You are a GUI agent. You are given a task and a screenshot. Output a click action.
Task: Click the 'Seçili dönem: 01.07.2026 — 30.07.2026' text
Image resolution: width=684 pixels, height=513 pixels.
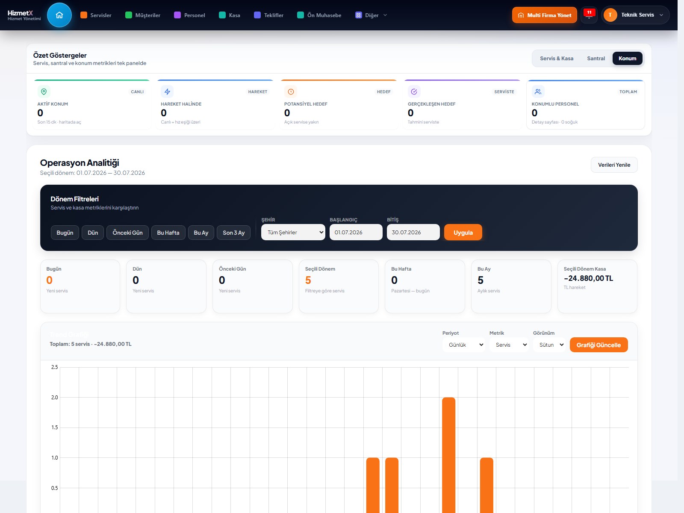(x=92, y=173)
